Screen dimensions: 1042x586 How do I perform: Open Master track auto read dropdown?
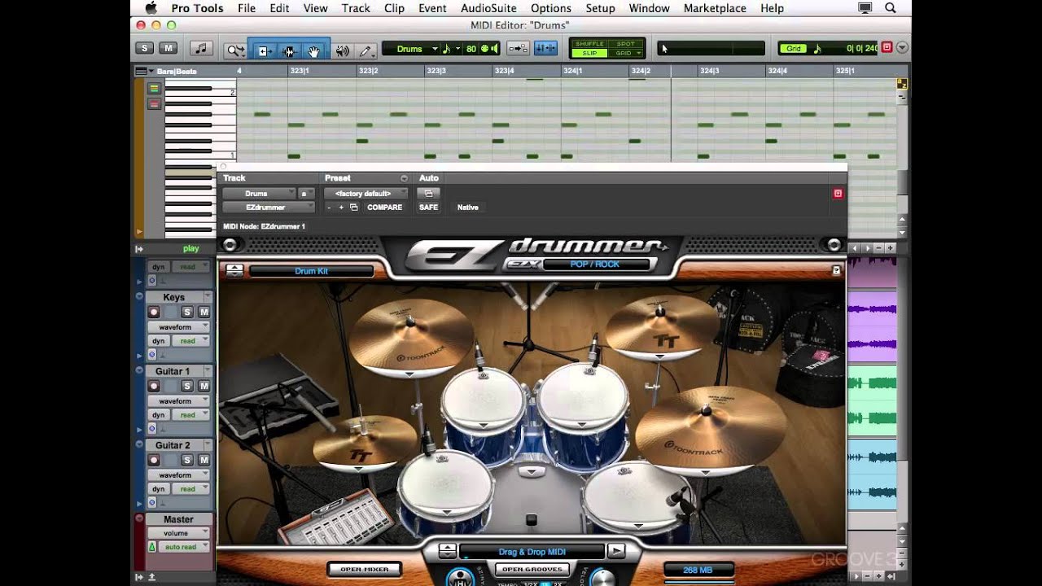pos(184,547)
